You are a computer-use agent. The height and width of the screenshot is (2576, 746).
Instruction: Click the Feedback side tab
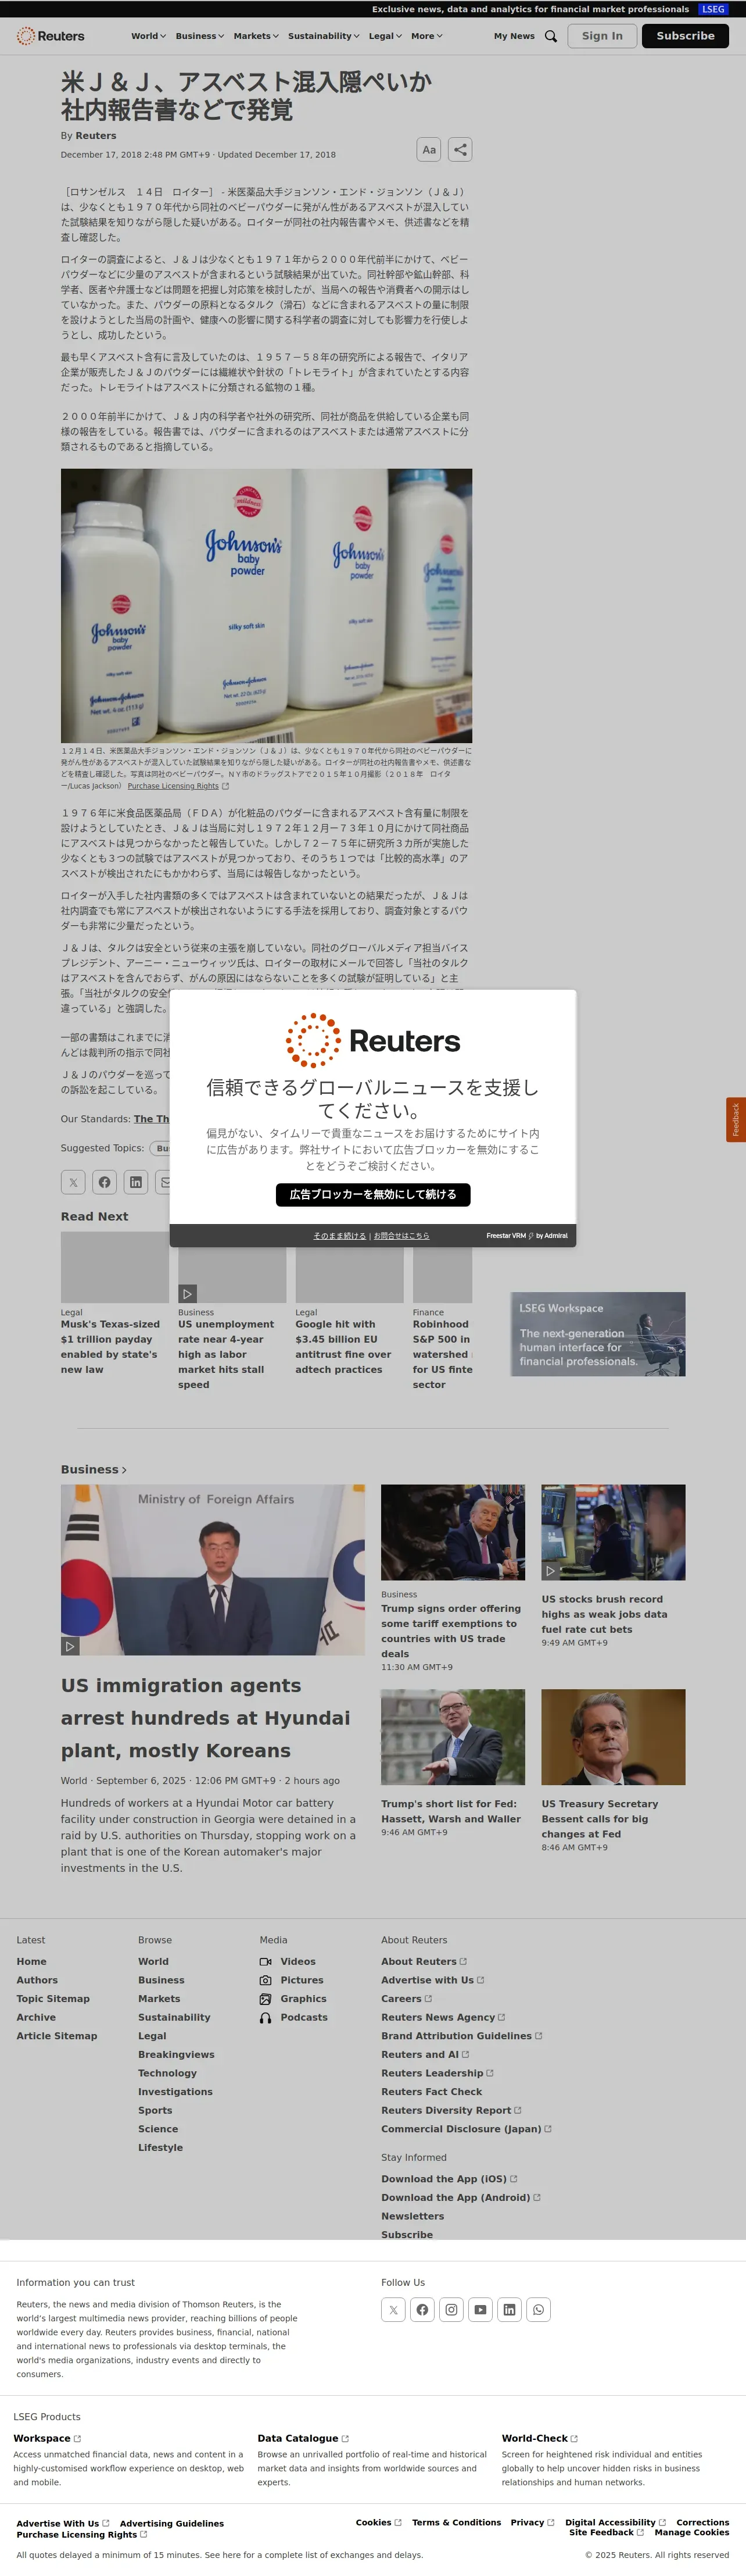(x=736, y=1120)
